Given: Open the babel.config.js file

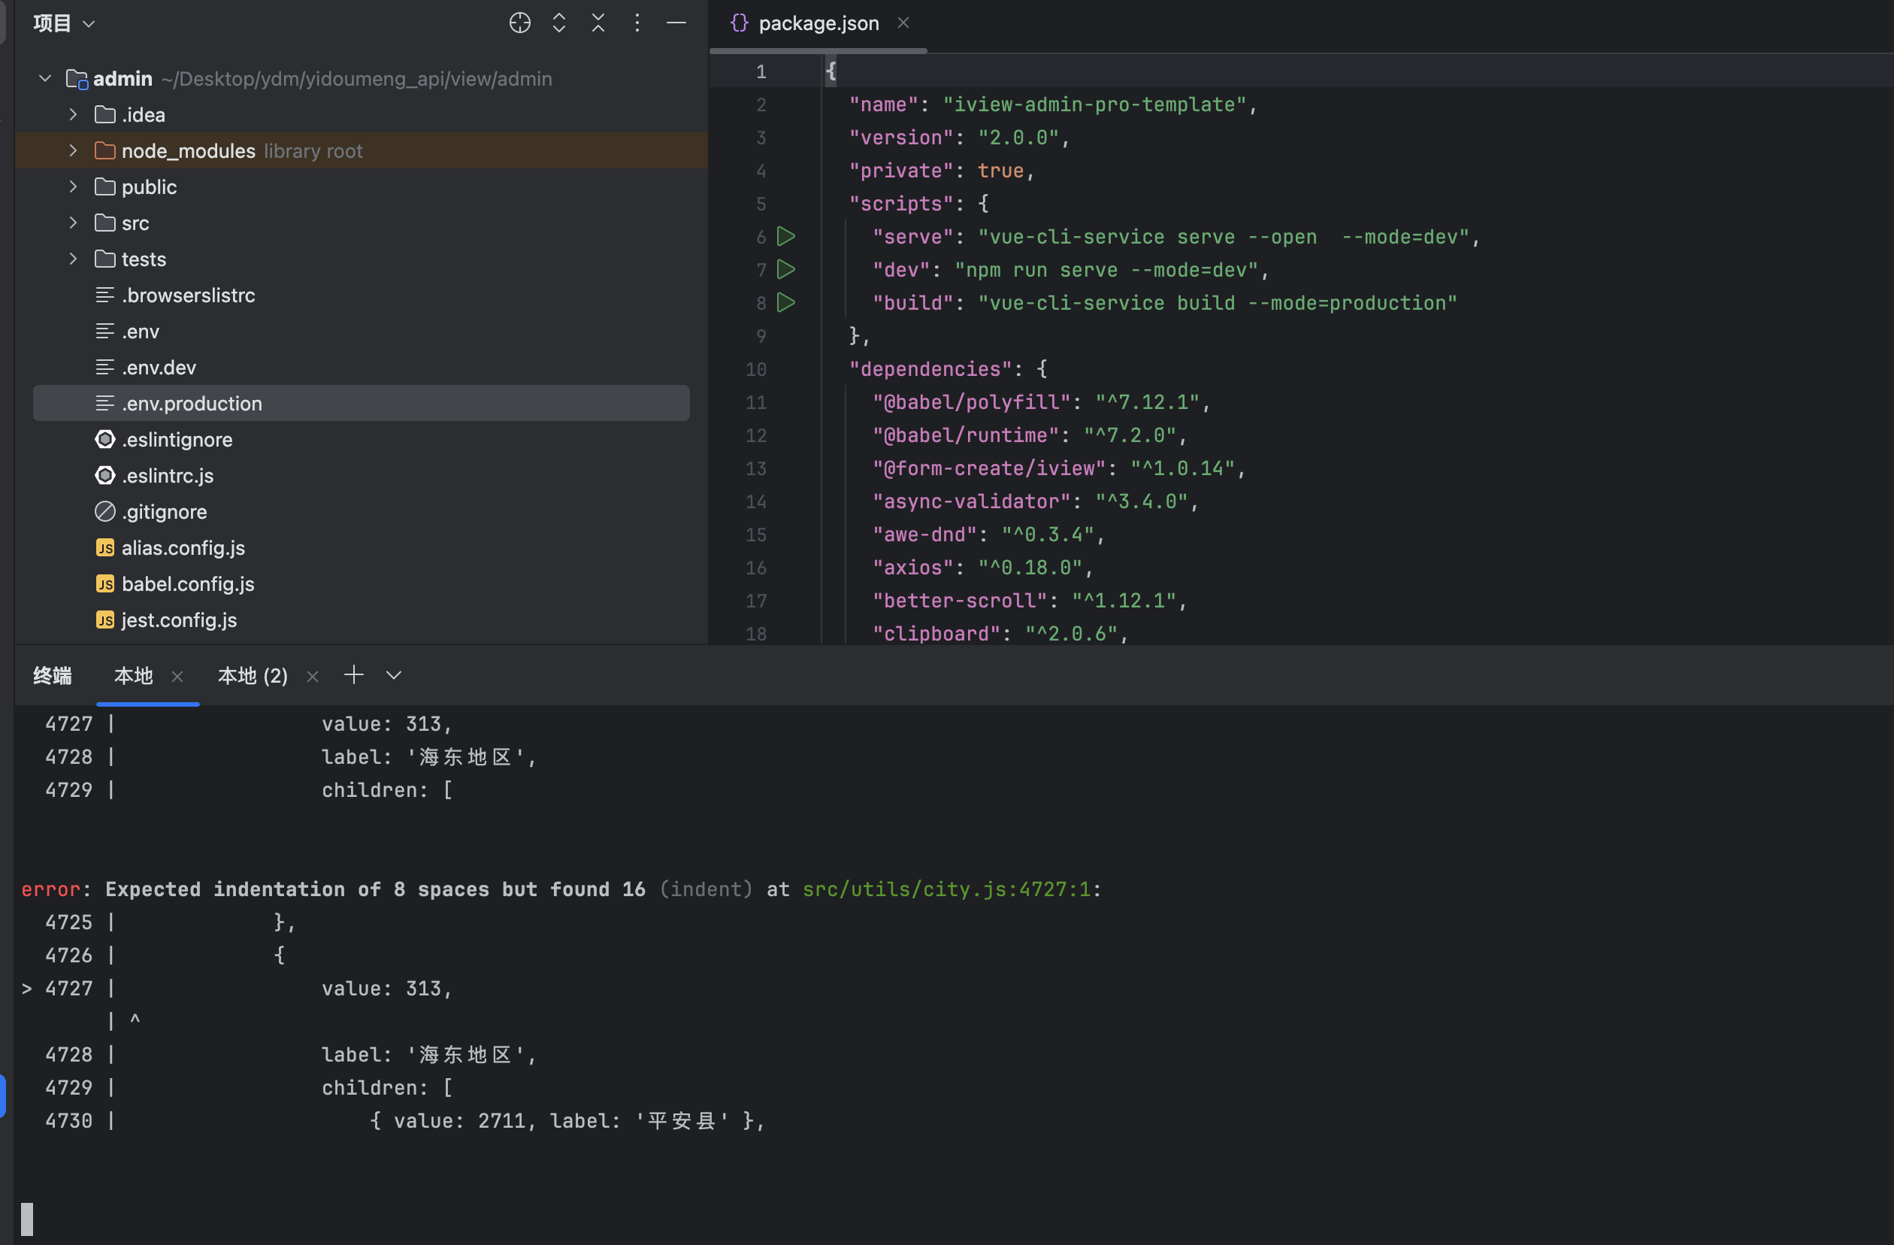Looking at the screenshot, I should pyautogui.click(x=188, y=583).
